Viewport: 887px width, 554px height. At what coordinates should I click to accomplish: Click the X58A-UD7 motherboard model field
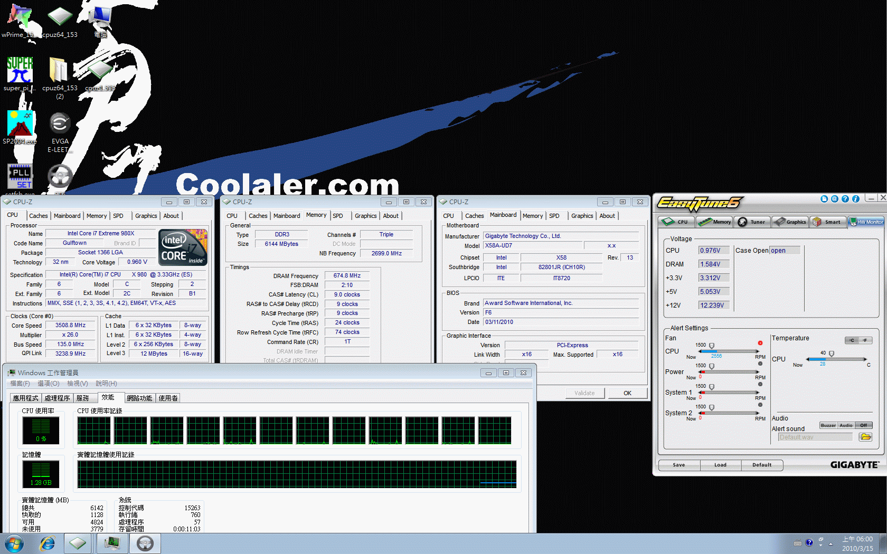pyautogui.click(x=533, y=245)
